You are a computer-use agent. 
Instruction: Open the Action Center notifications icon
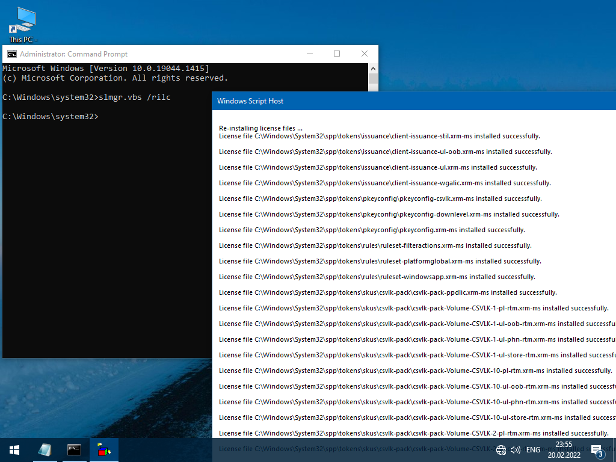click(x=597, y=449)
